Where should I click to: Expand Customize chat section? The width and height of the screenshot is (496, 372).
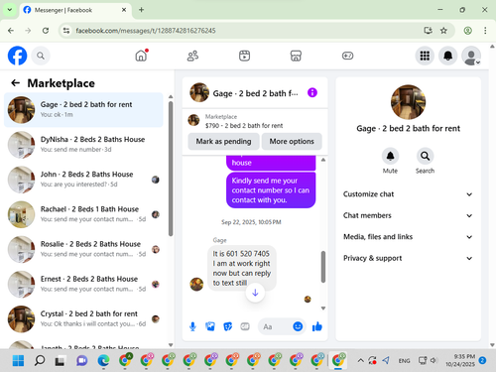click(408, 194)
